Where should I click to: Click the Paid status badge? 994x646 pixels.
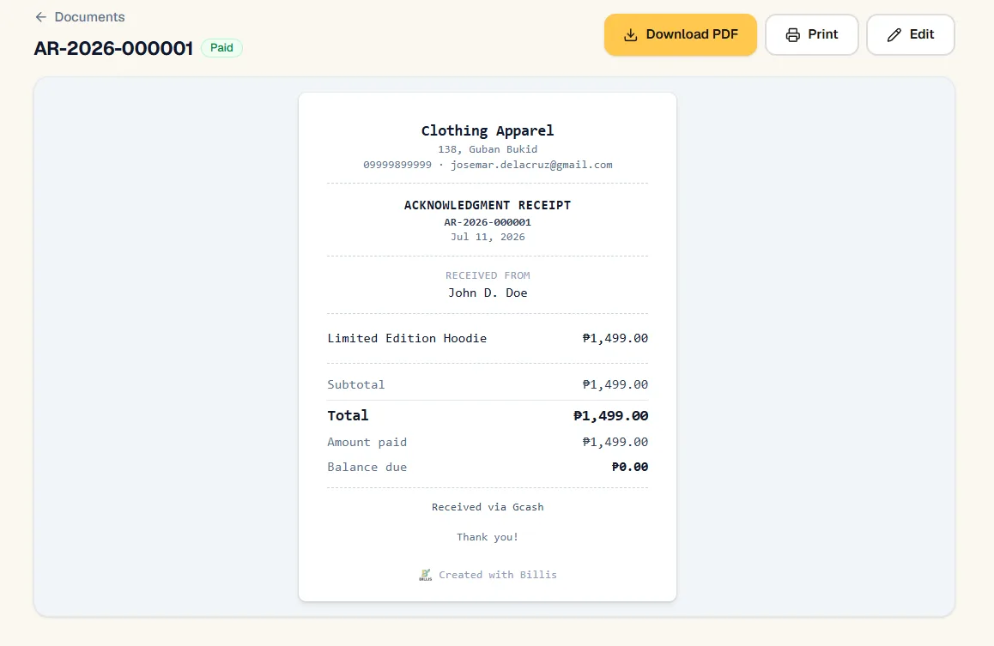221,48
